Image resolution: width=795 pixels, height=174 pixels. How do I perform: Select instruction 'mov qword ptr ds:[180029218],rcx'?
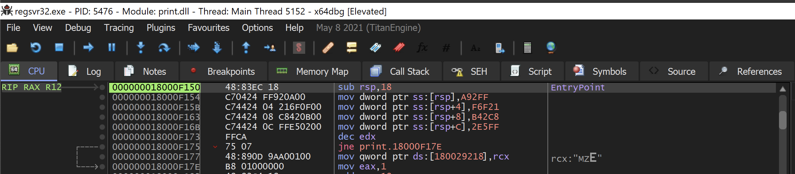click(x=423, y=157)
